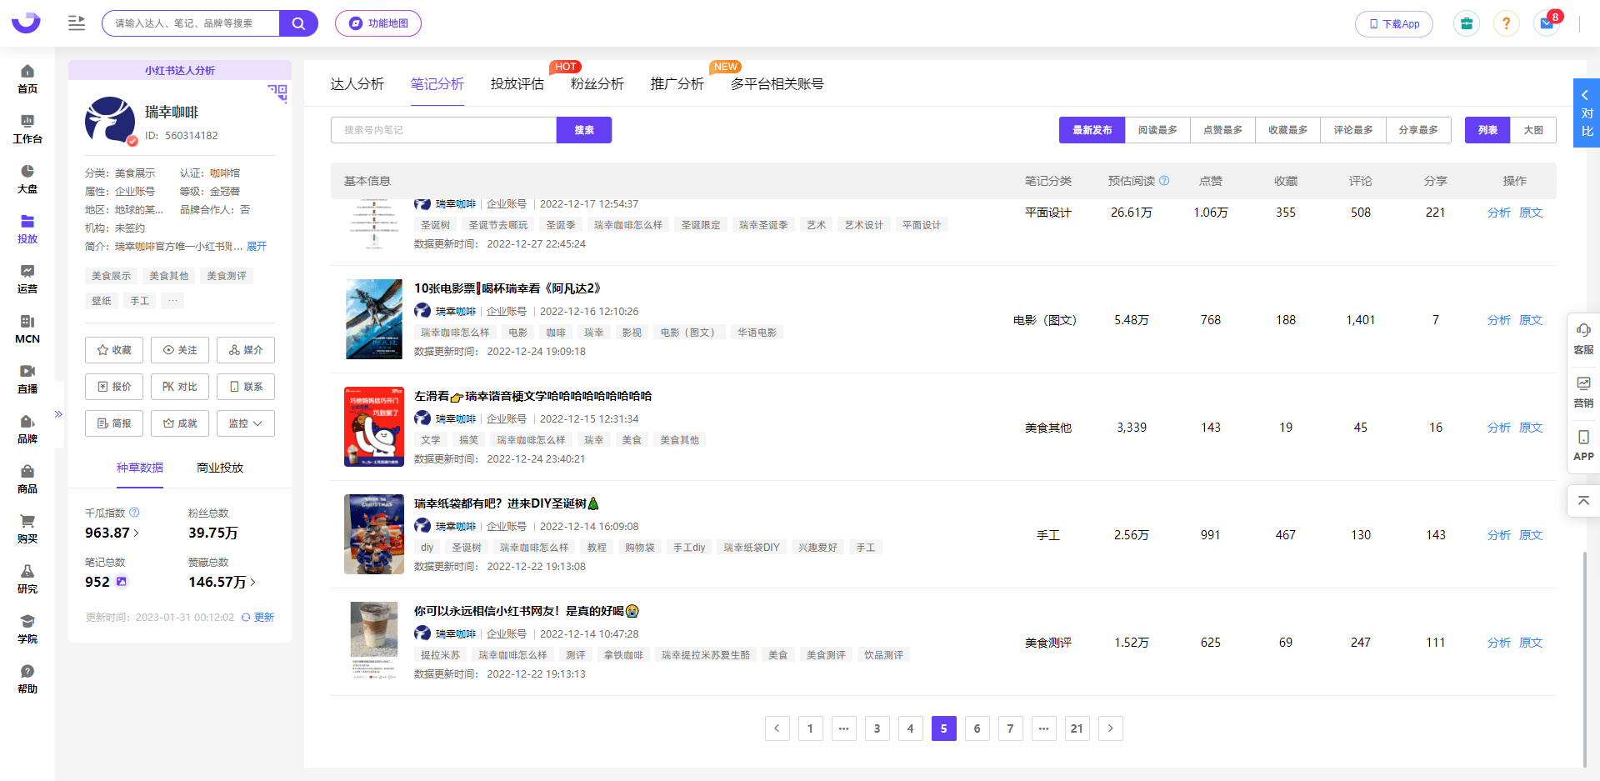Expand the 对比 compare side panel
The width and height of the screenshot is (1600, 781).
pos(1587,113)
